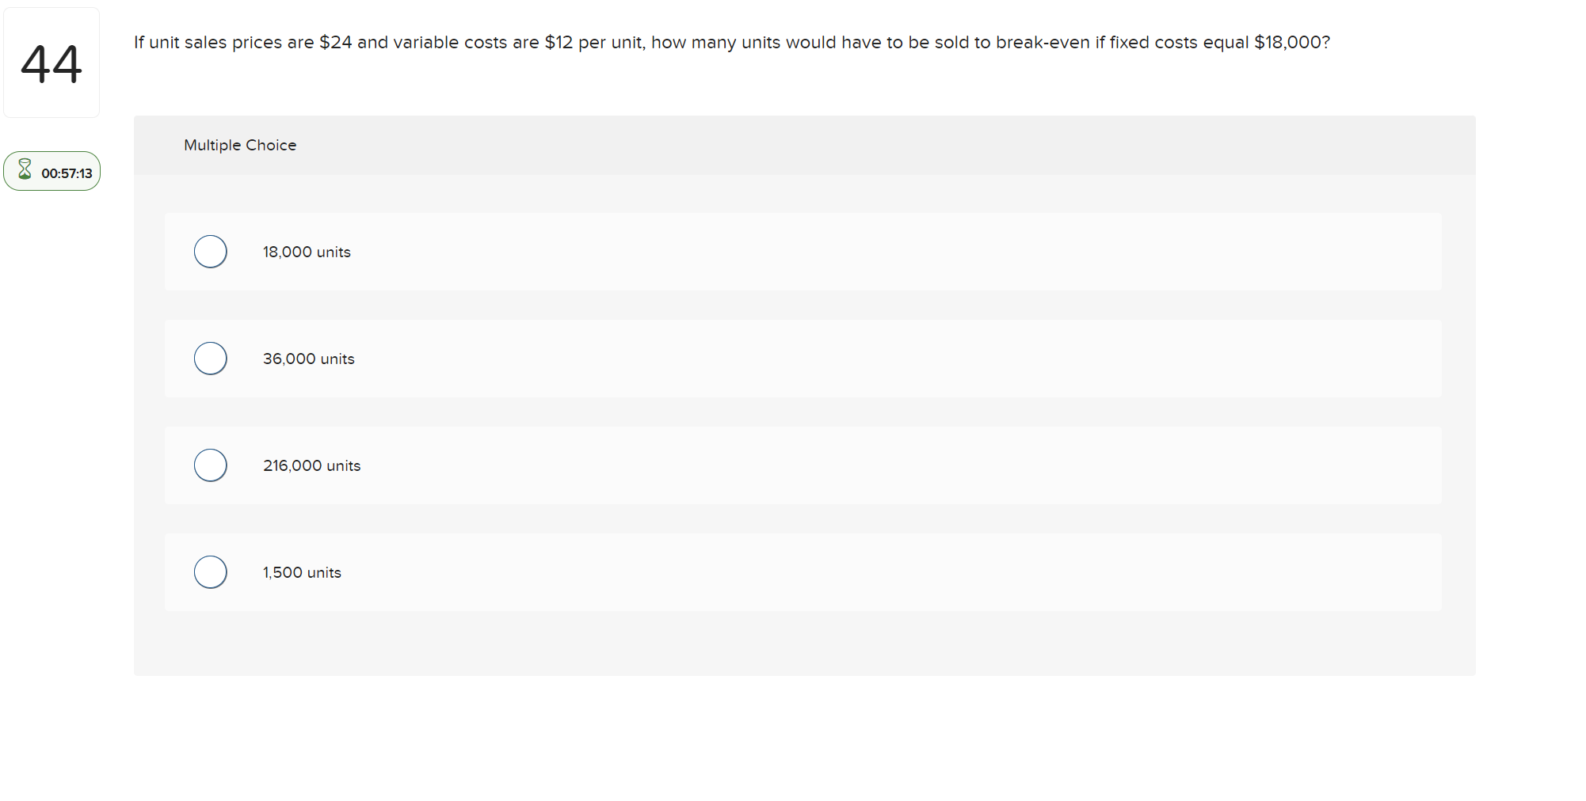The width and height of the screenshot is (1586, 801).
Task: Click the 18,000 units answer label
Action: click(x=306, y=252)
